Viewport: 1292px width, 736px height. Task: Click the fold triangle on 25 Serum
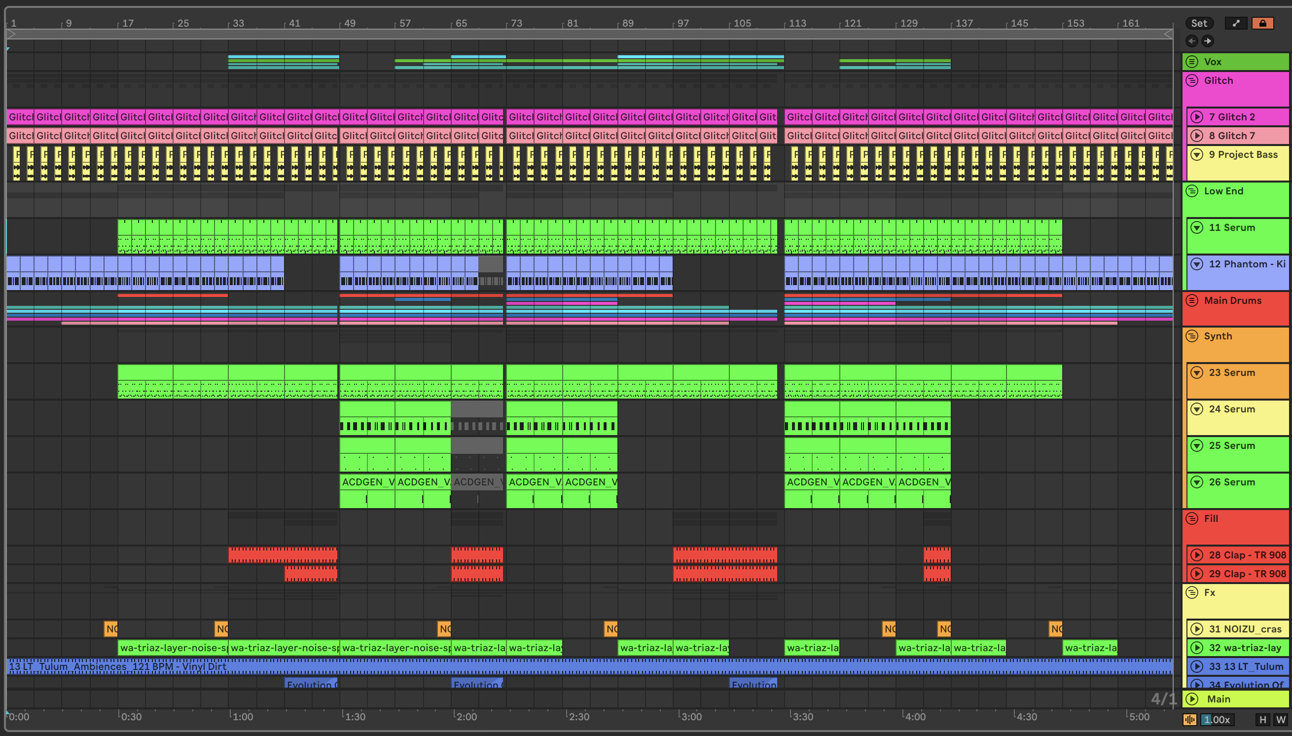tap(1197, 445)
